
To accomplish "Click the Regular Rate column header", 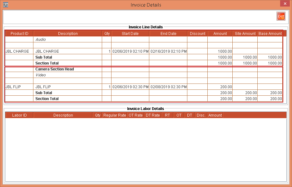I will [x=115, y=115].
